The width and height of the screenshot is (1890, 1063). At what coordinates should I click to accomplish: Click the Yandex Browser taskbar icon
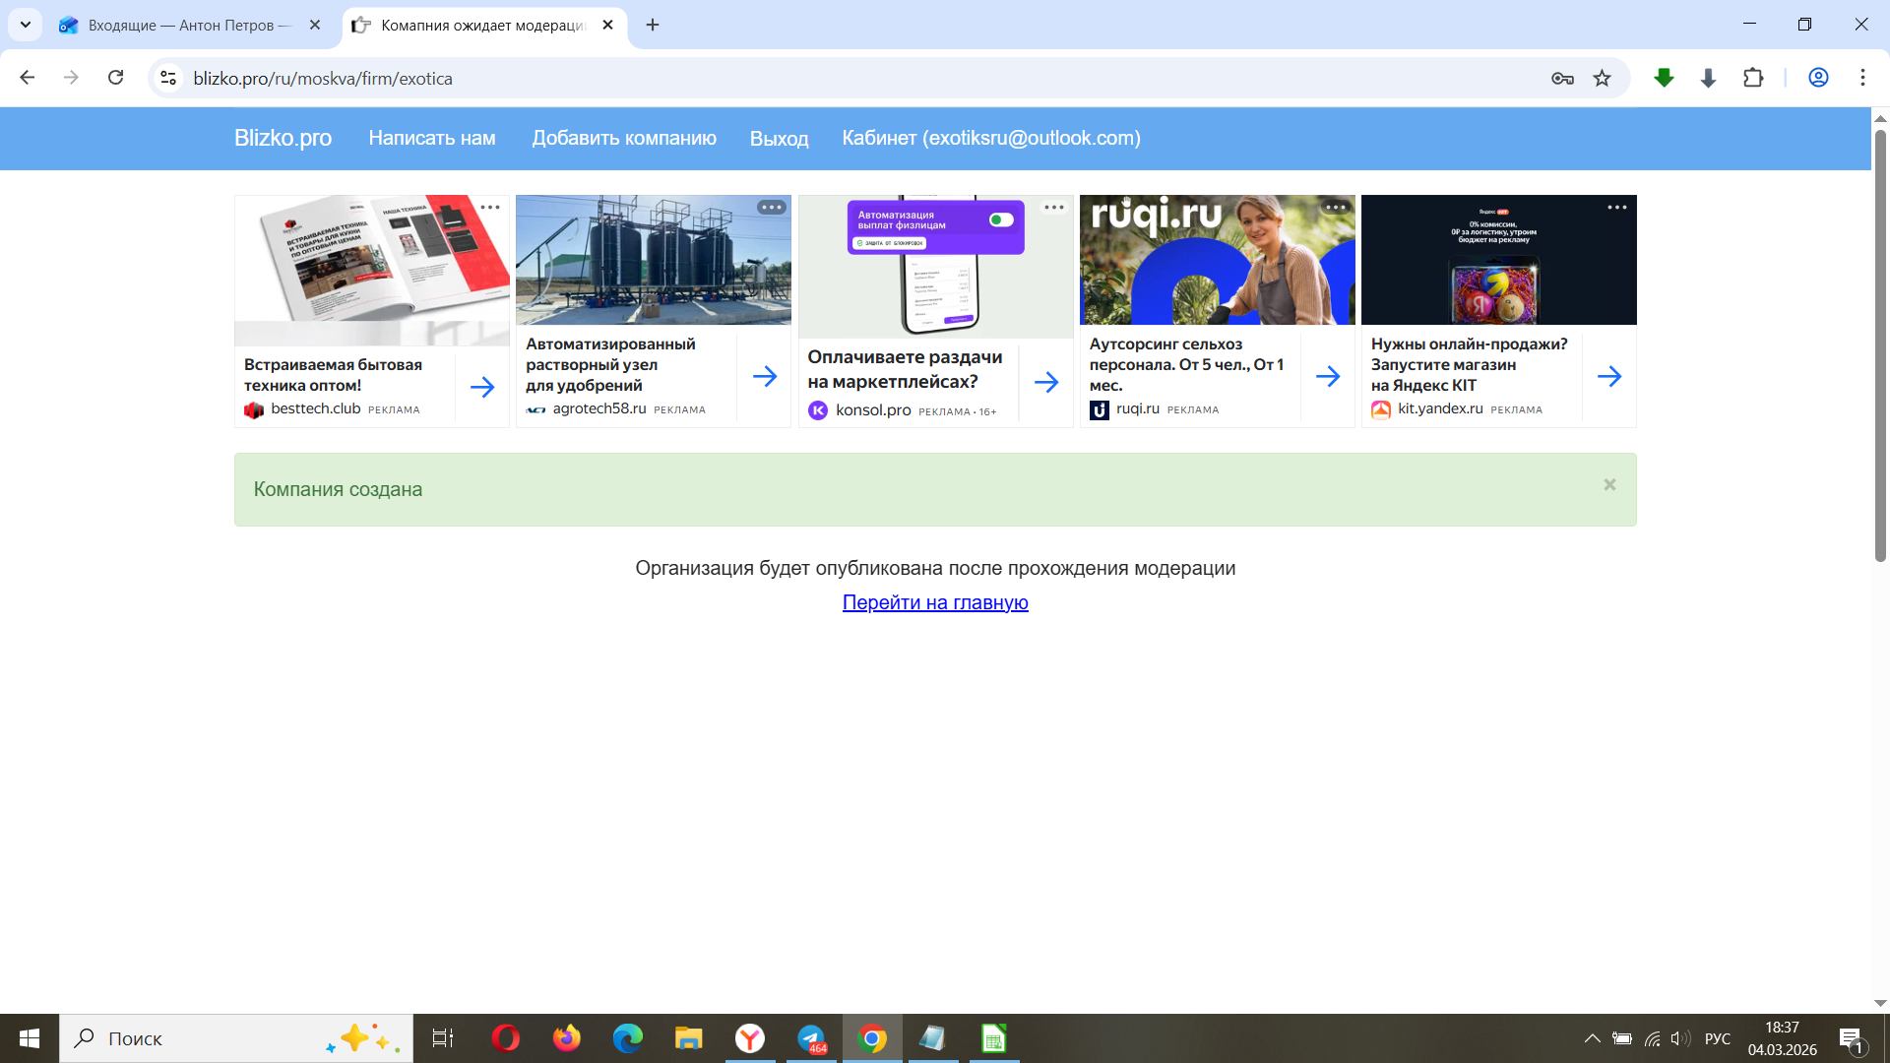click(750, 1038)
